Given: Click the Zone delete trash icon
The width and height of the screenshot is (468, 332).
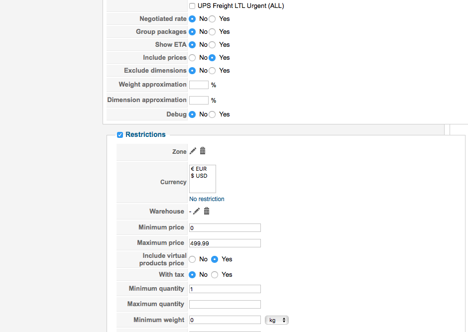Looking at the screenshot, I should (x=203, y=151).
